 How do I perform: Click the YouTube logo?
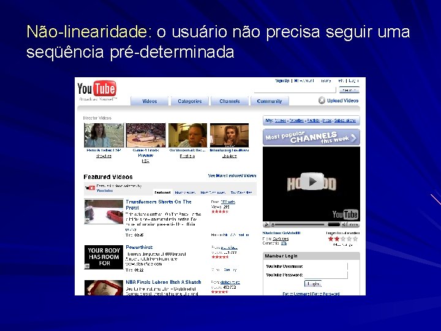[x=97, y=89]
